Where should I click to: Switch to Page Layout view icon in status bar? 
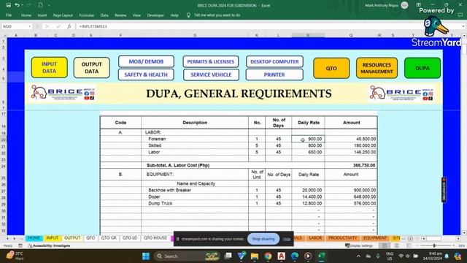(x=396, y=245)
